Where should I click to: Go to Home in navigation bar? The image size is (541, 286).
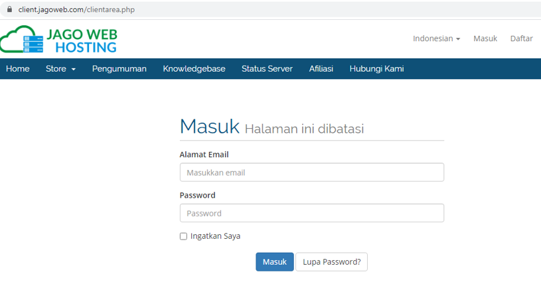[18, 68]
